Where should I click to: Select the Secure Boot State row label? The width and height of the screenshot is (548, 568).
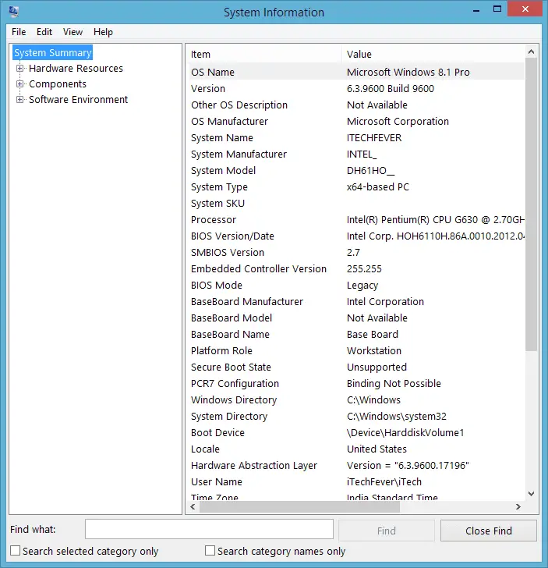click(x=231, y=367)
